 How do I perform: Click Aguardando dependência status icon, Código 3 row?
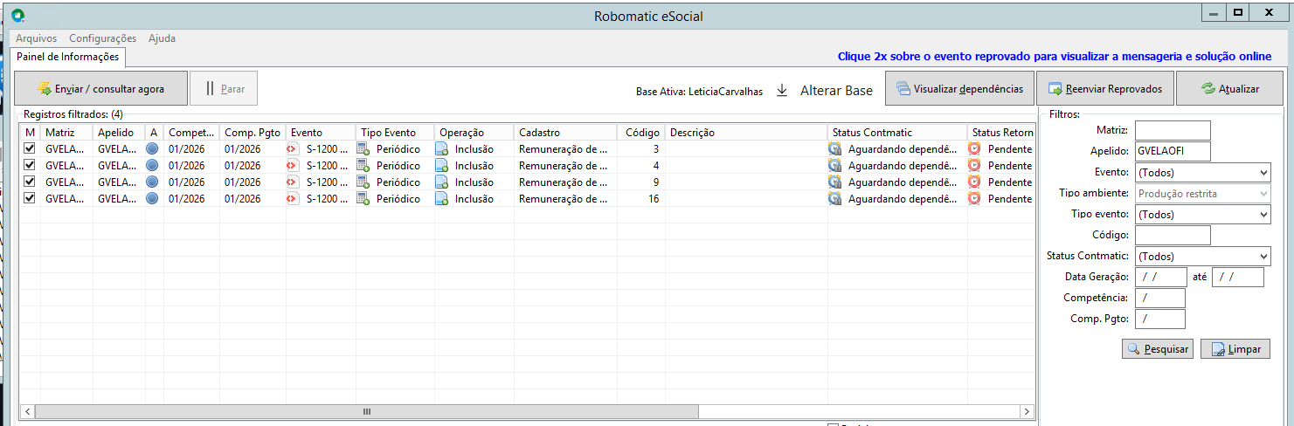click(x=835, y=148)
